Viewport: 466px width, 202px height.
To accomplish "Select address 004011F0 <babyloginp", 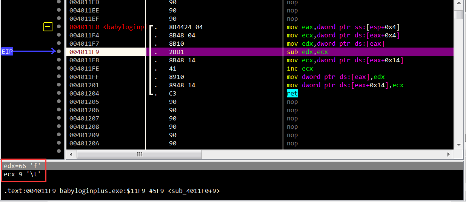I will coord(107,27).
